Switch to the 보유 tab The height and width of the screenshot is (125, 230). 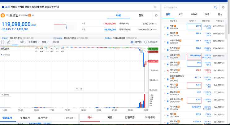click(207, 14)
